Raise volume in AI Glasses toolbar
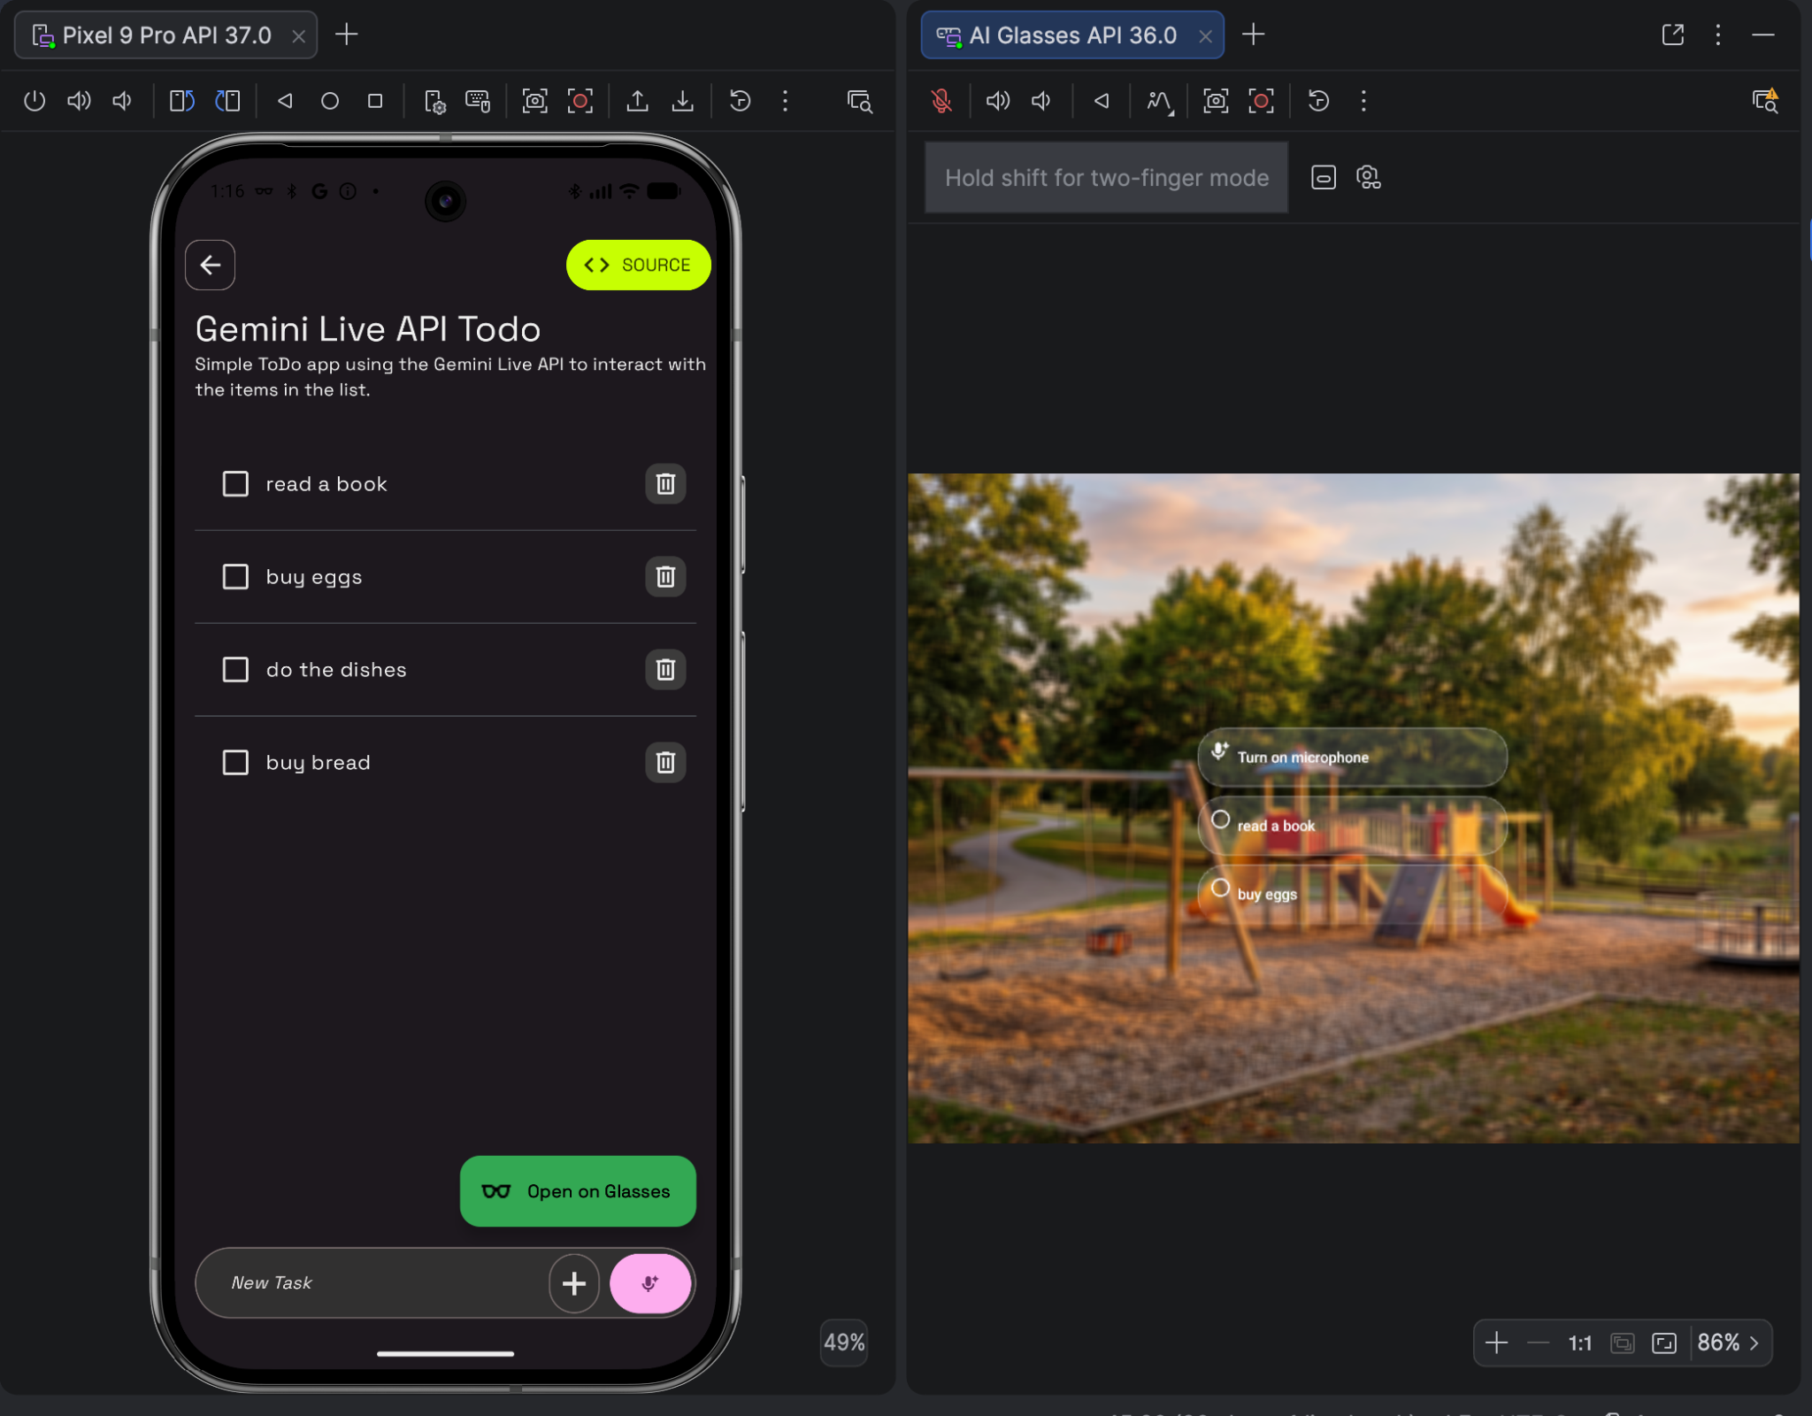The image size is (1812, 1416). tap(998, 101)
